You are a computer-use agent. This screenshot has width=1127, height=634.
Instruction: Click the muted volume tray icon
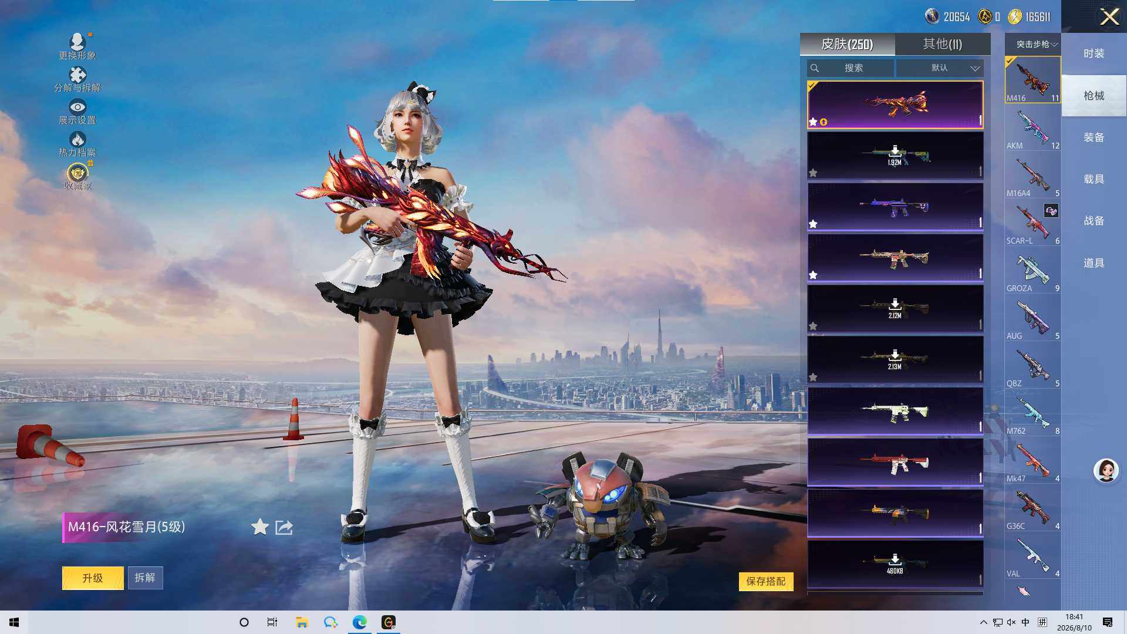click(1011, 622)
